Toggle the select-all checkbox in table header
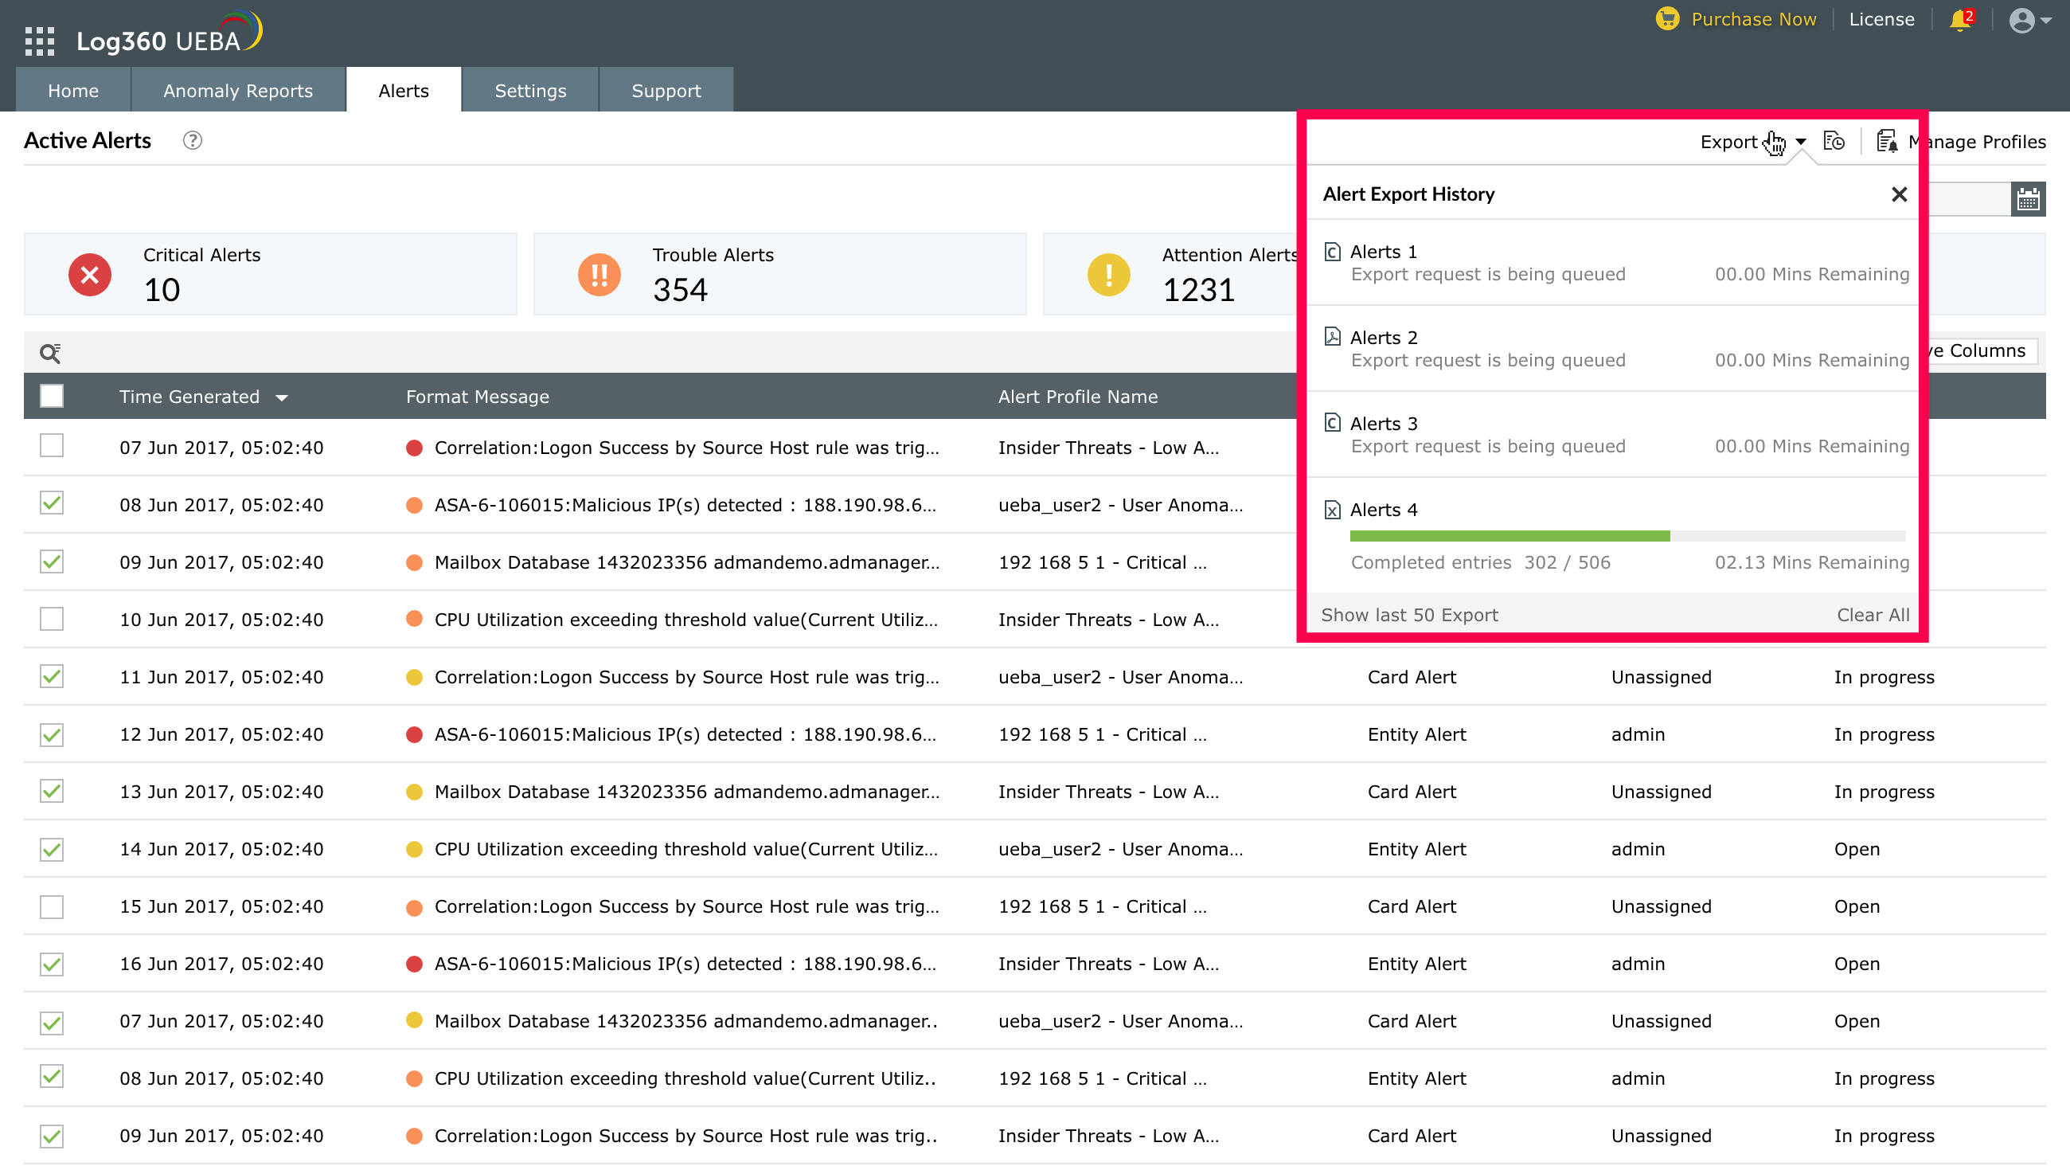 (51, 396)
